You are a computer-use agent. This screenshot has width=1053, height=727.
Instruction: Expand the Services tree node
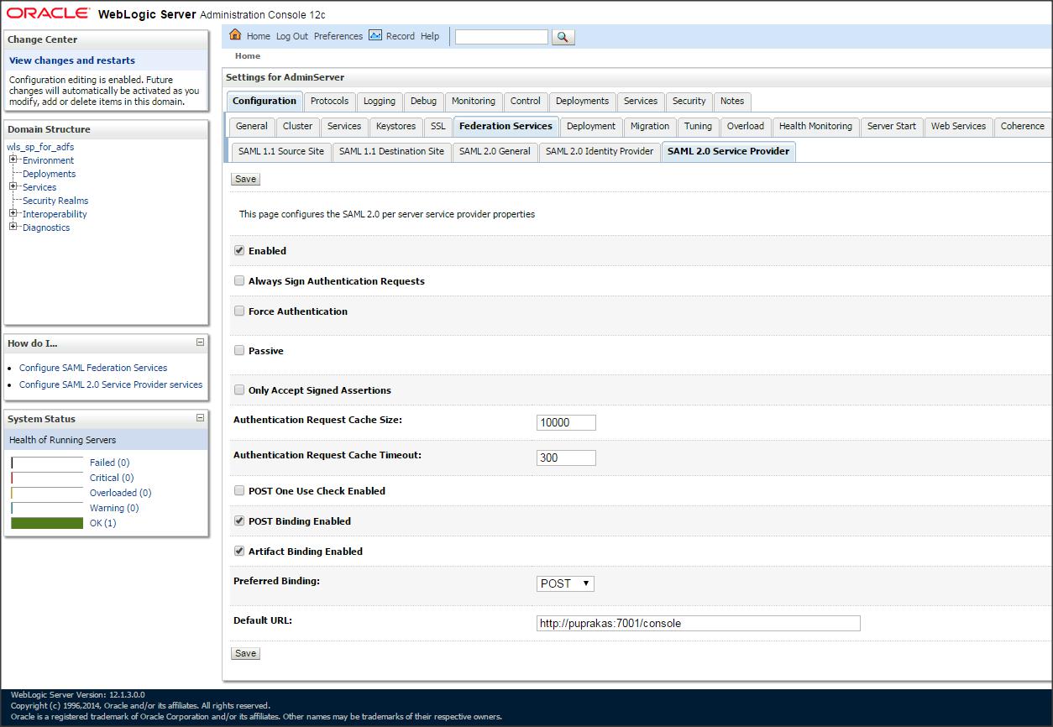pos(13,186)
